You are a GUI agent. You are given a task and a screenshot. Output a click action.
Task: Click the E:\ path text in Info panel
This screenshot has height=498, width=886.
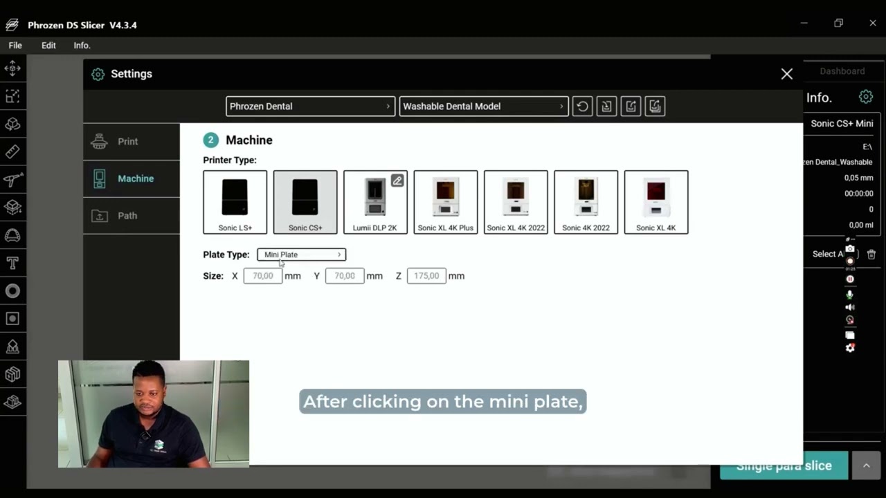[867, 147]
